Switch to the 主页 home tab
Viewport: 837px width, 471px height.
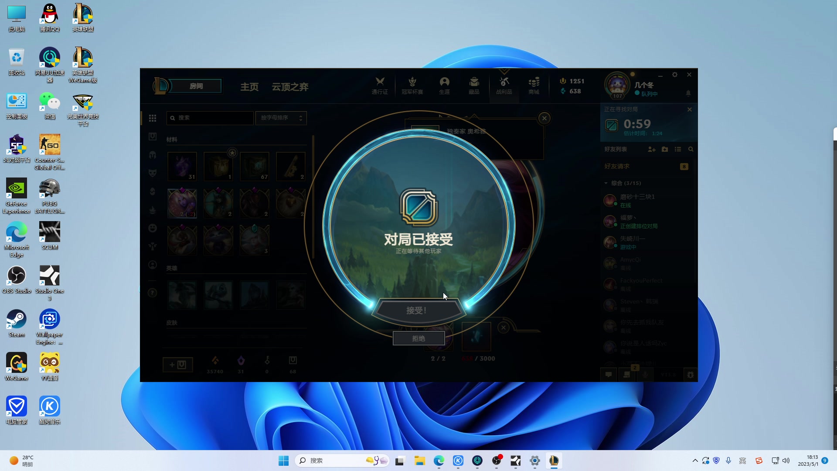(x=249, y=87)
